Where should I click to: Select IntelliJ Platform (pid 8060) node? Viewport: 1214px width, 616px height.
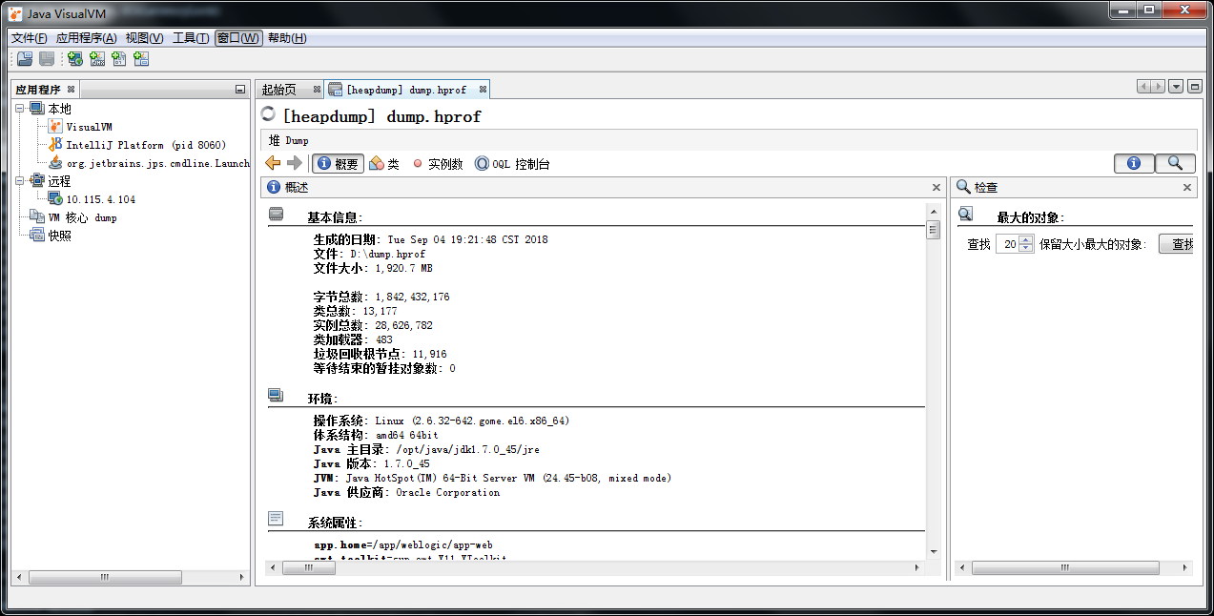pos(137,145)
